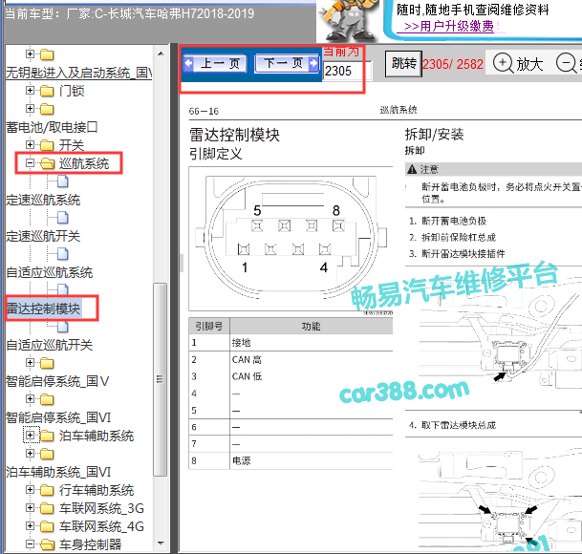Open the 定速巡航系统 document
This screenshot has height=554, width=582.
(43, 200)
